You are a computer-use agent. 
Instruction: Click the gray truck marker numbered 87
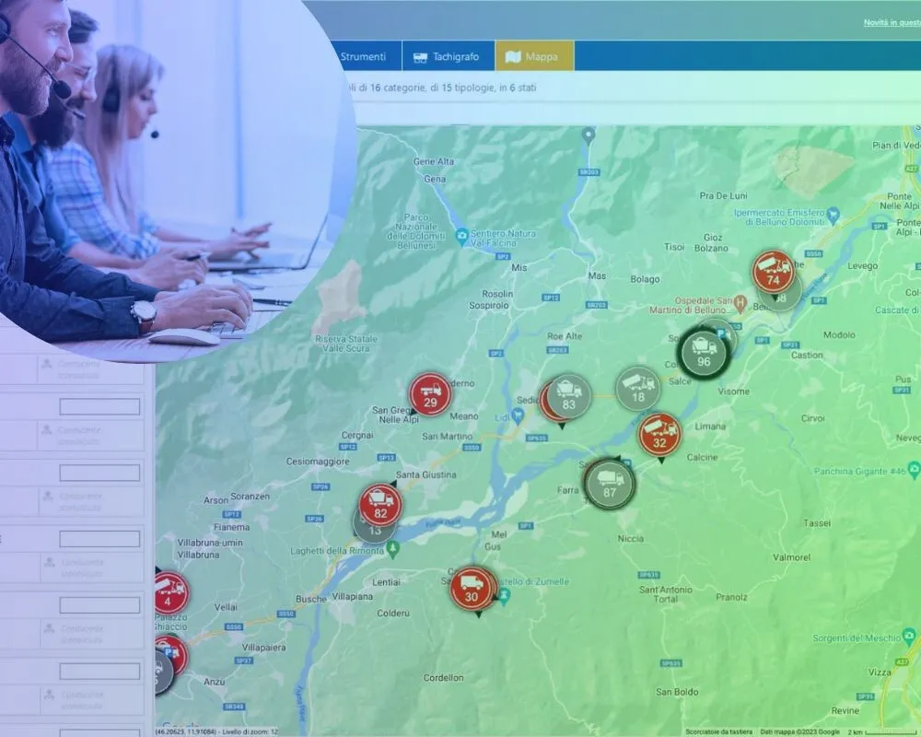point(610,483)
